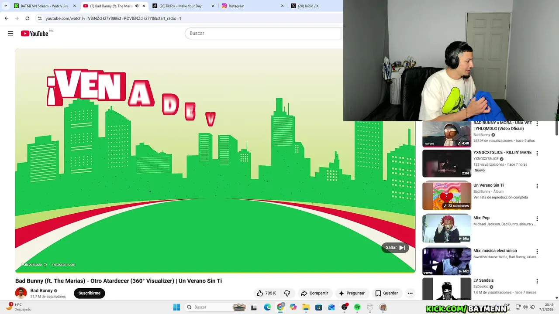Viewport: 559px width, 314px height.
Task: Open the tab search dropdown arrow
Action: 6,6
